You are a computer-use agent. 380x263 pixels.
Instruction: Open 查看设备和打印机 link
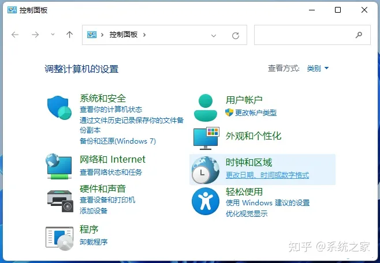pyautogui.click(x=107, y=200)
